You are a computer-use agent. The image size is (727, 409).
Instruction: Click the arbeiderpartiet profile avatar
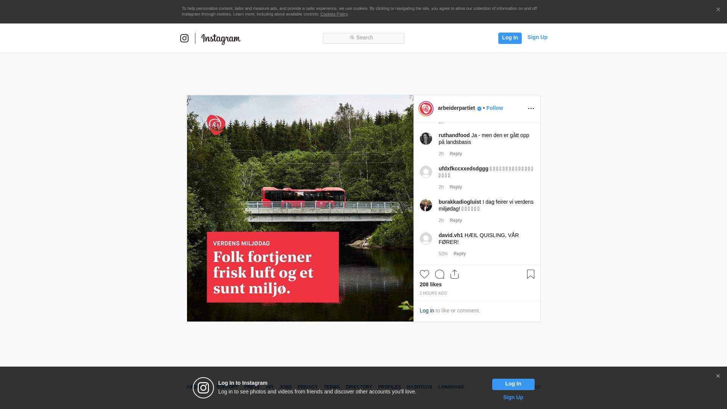(x=426, y=109)
